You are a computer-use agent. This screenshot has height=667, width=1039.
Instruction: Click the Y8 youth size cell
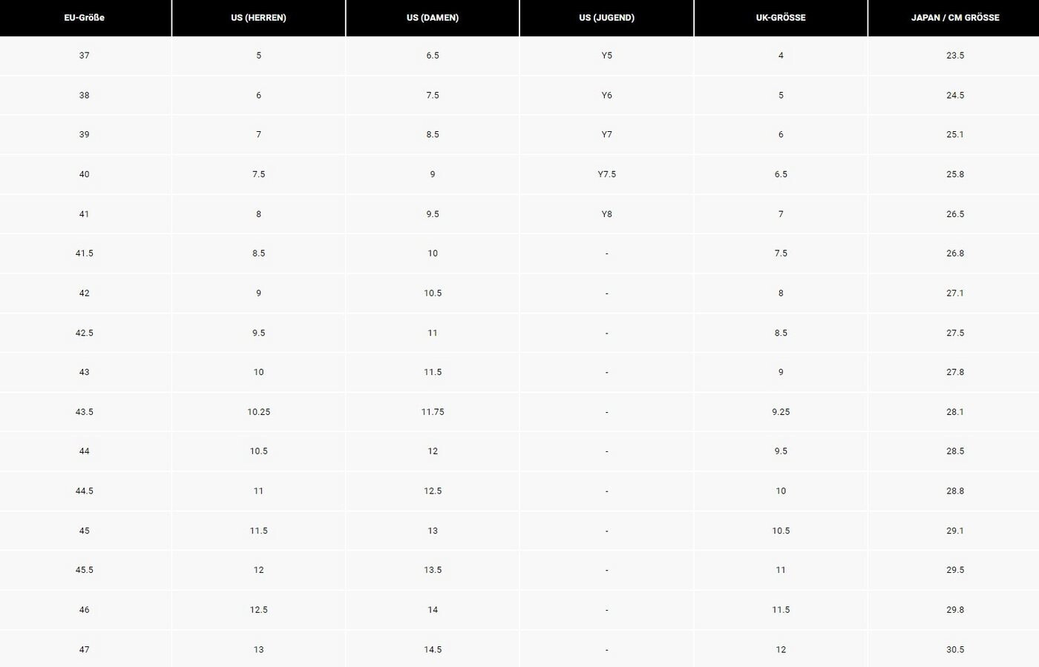(606, 214)
